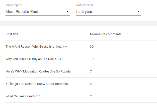This screenshot has width=157, height=106.
Task: Sort by Number of comments column header
Action: pyautogui.click(x=106, y=34)
